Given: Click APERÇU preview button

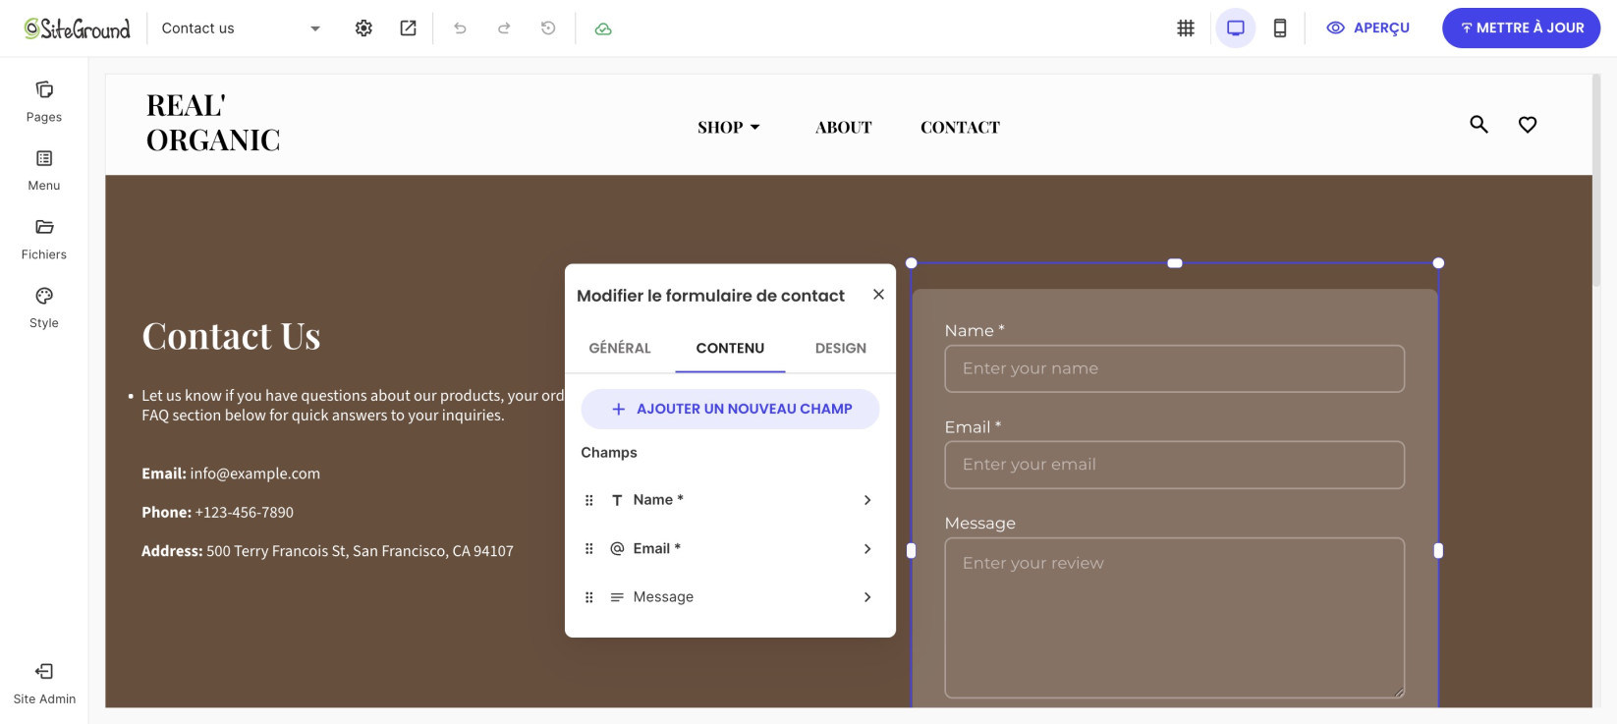Looking at the screenshot, I should [x=1367, y=28].
